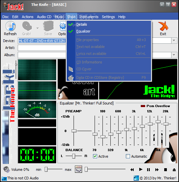This screenshot has height=182, width=179.
Task: Click the Artist input field
Action: [42, 48]
